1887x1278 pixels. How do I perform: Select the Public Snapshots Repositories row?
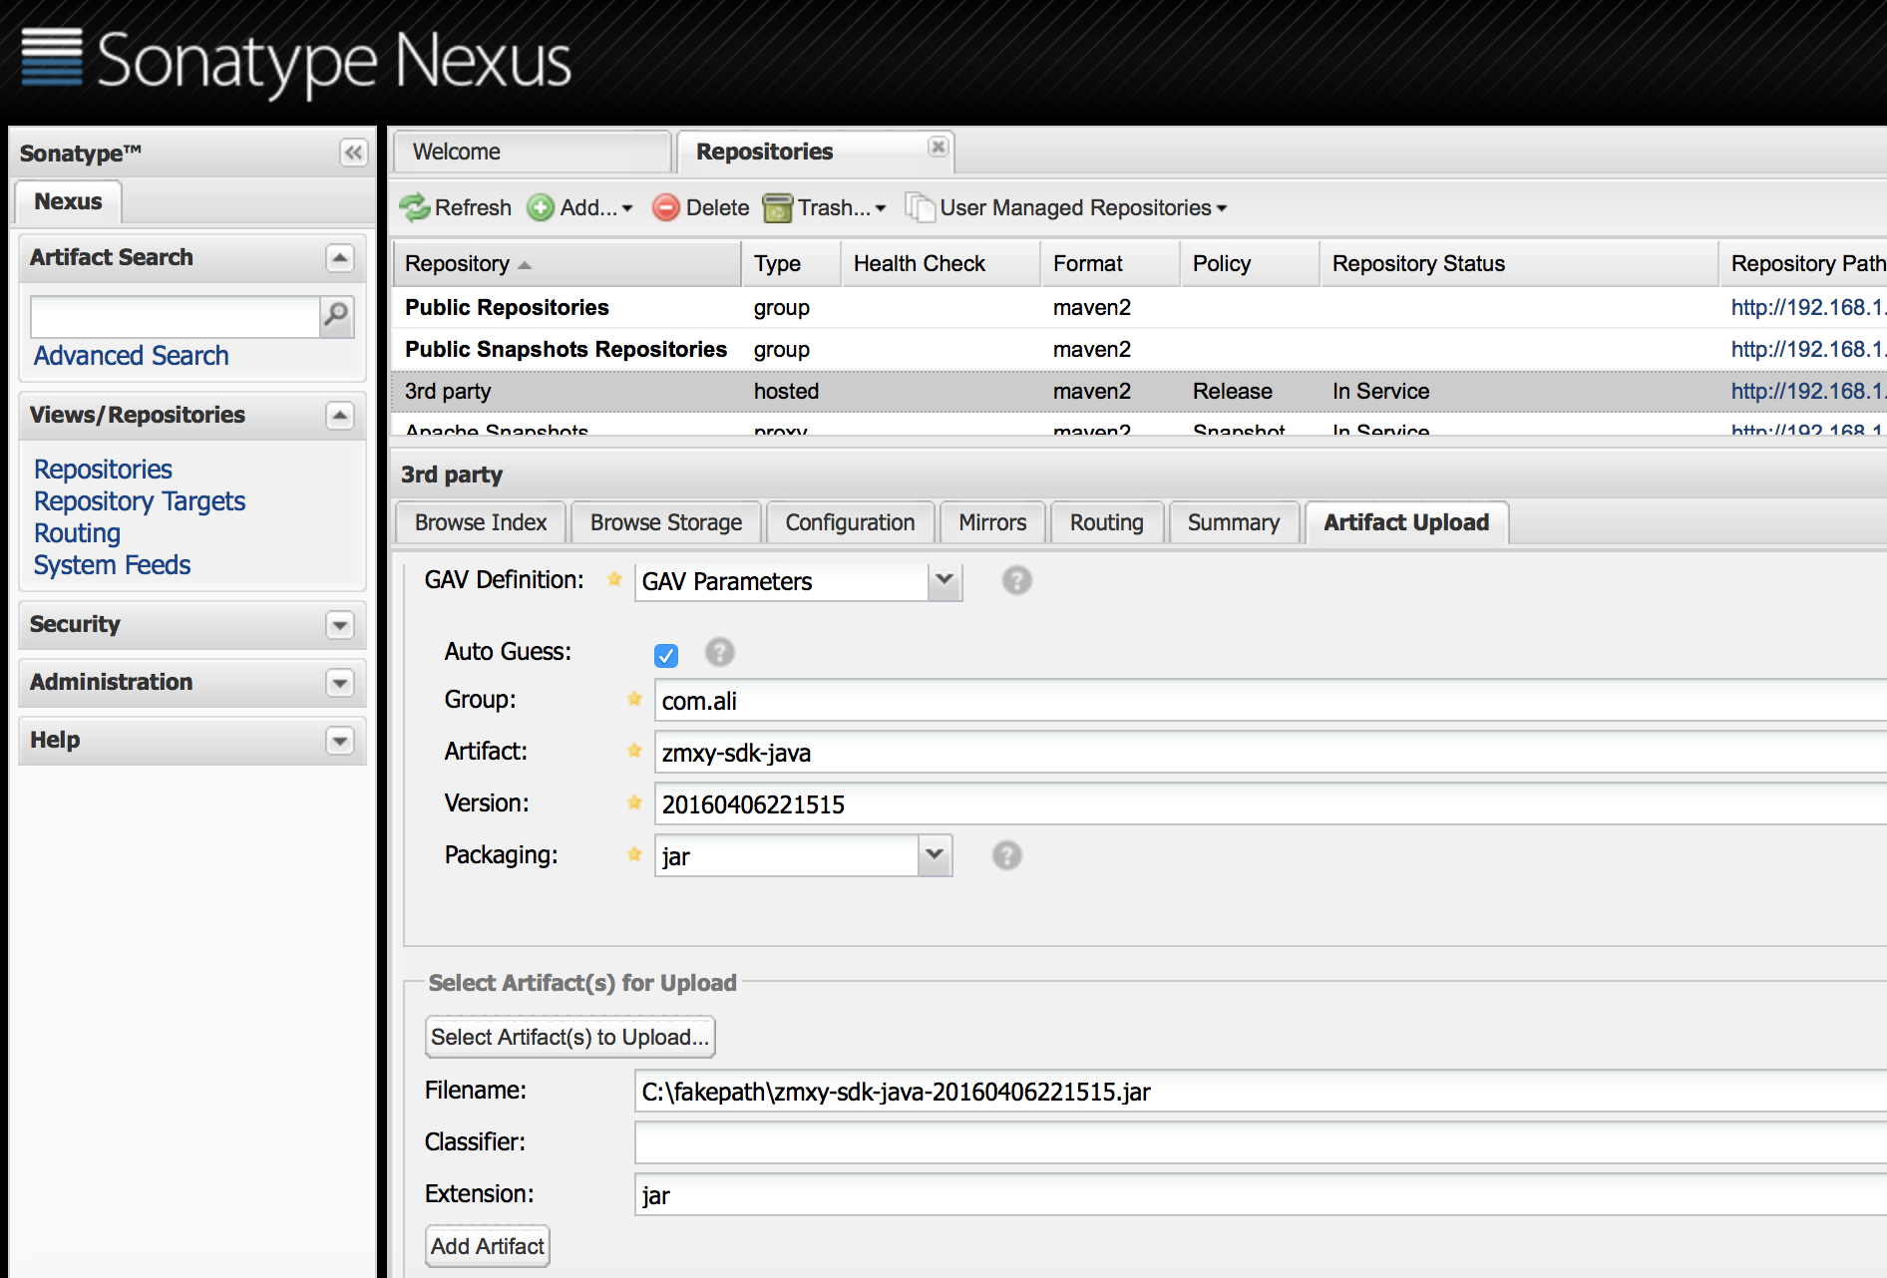point(1138,350)
